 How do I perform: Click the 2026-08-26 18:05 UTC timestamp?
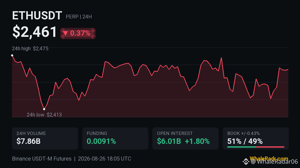104,159
